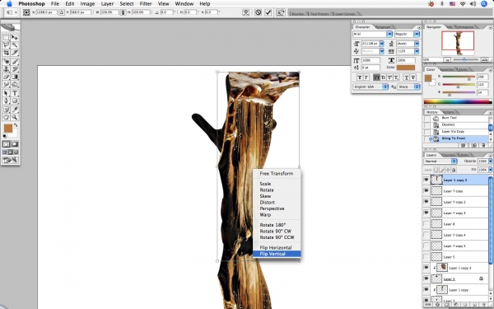The height and width of the screenshot is (309, 494).
Task: Select the Slice tool
Action: click(x=15, y=53)
